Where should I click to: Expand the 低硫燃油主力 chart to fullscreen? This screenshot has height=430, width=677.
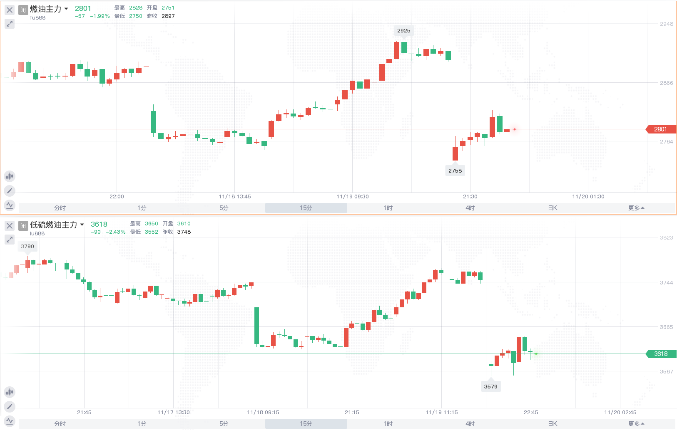(x=10, y=240)
